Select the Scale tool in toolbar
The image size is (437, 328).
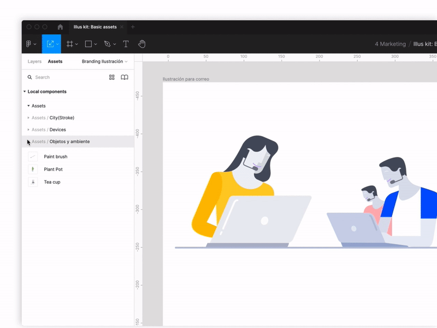click(50, 44)
